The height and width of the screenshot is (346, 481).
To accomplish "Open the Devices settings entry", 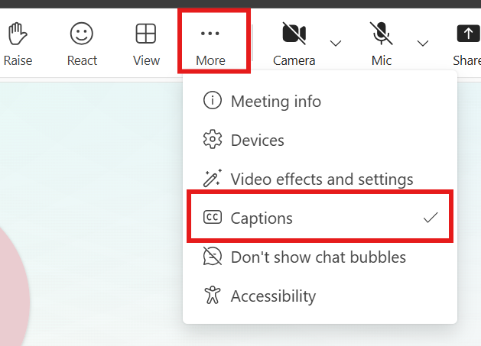I will coord(257,141).
